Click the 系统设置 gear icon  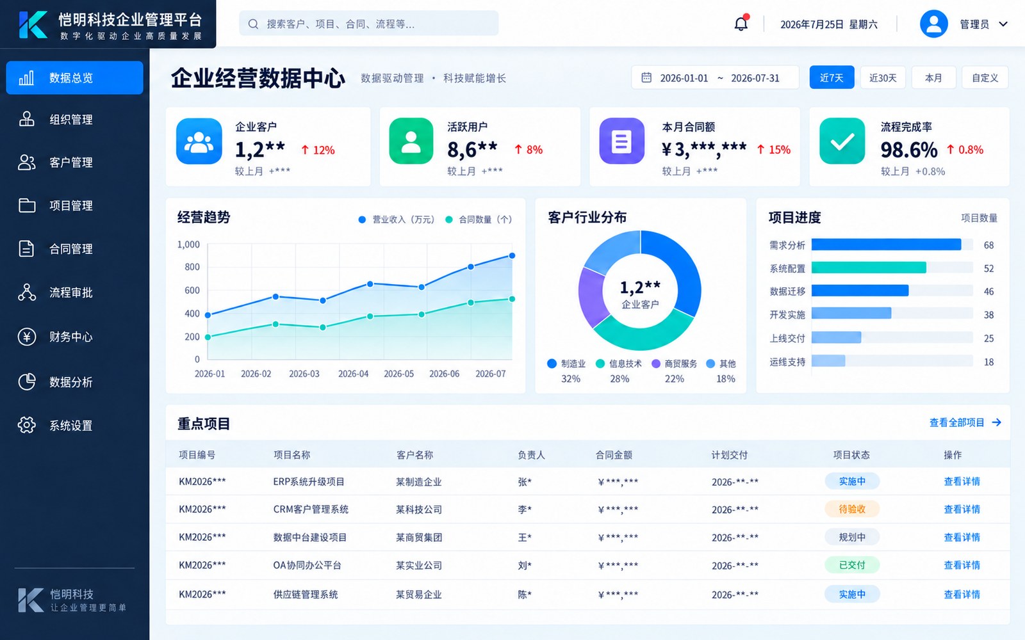(x=26, y=425)
